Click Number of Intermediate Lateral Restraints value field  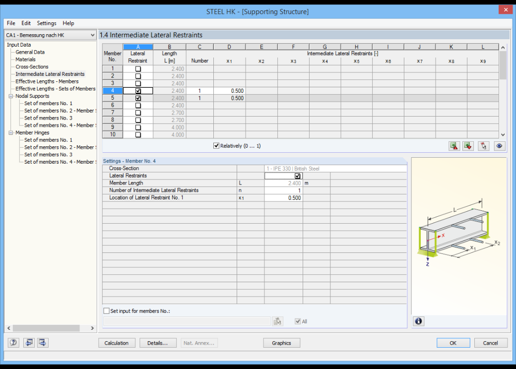[283, 190]
